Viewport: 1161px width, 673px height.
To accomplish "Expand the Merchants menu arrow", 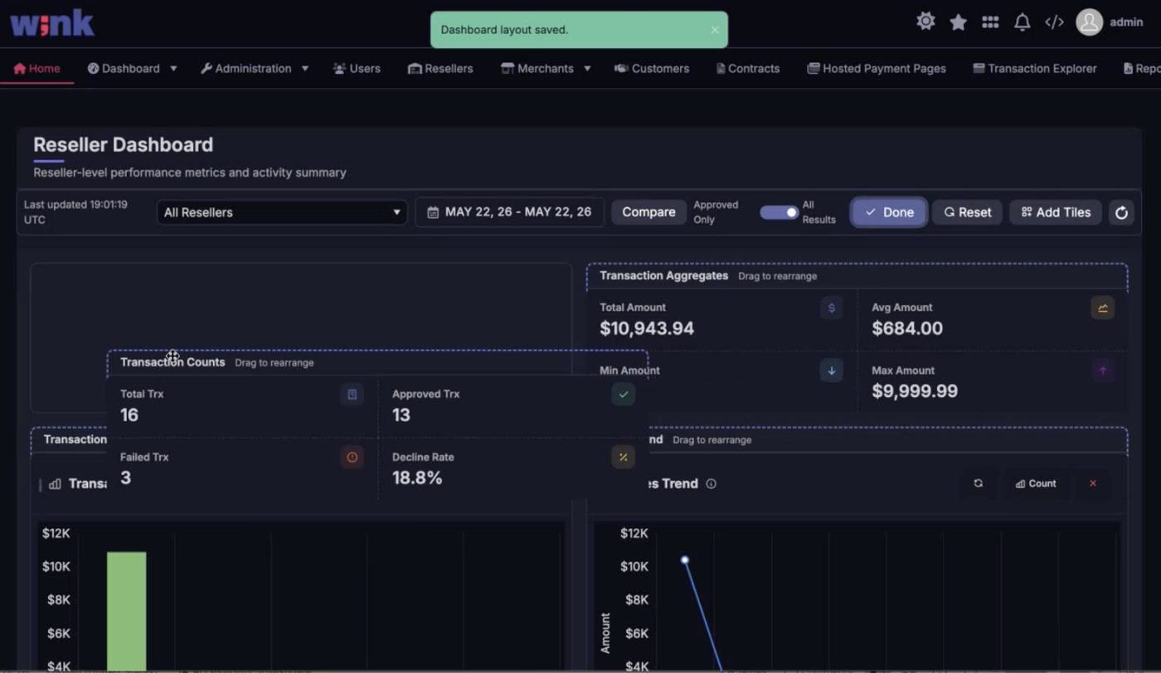I will click(587, 69).
